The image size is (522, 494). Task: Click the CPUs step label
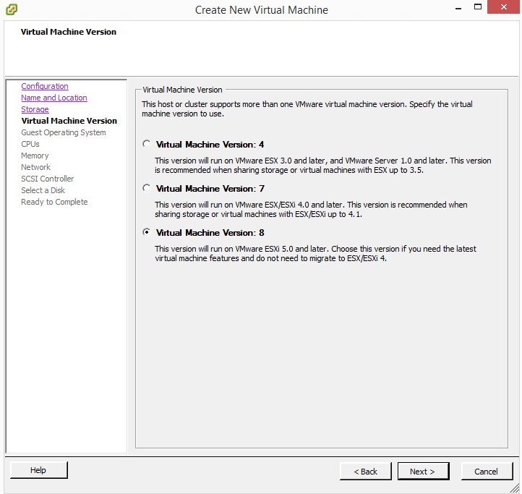[30, 144]
